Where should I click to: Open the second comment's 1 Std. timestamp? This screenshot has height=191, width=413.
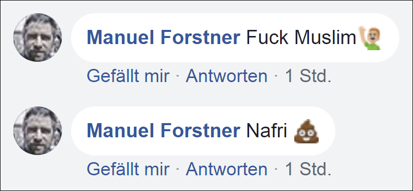pyautogui.click(x=308, y=169)
